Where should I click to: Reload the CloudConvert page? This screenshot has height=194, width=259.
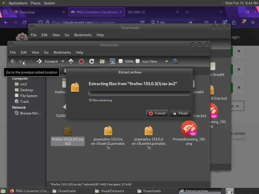click(x=24, y=22)
